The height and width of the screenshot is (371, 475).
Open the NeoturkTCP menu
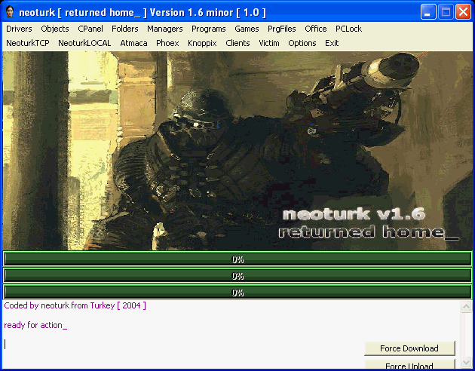[x=28, y=43]
